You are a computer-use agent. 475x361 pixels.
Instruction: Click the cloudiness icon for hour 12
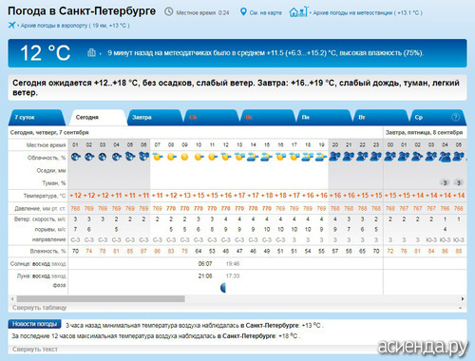tap(225, 157)
